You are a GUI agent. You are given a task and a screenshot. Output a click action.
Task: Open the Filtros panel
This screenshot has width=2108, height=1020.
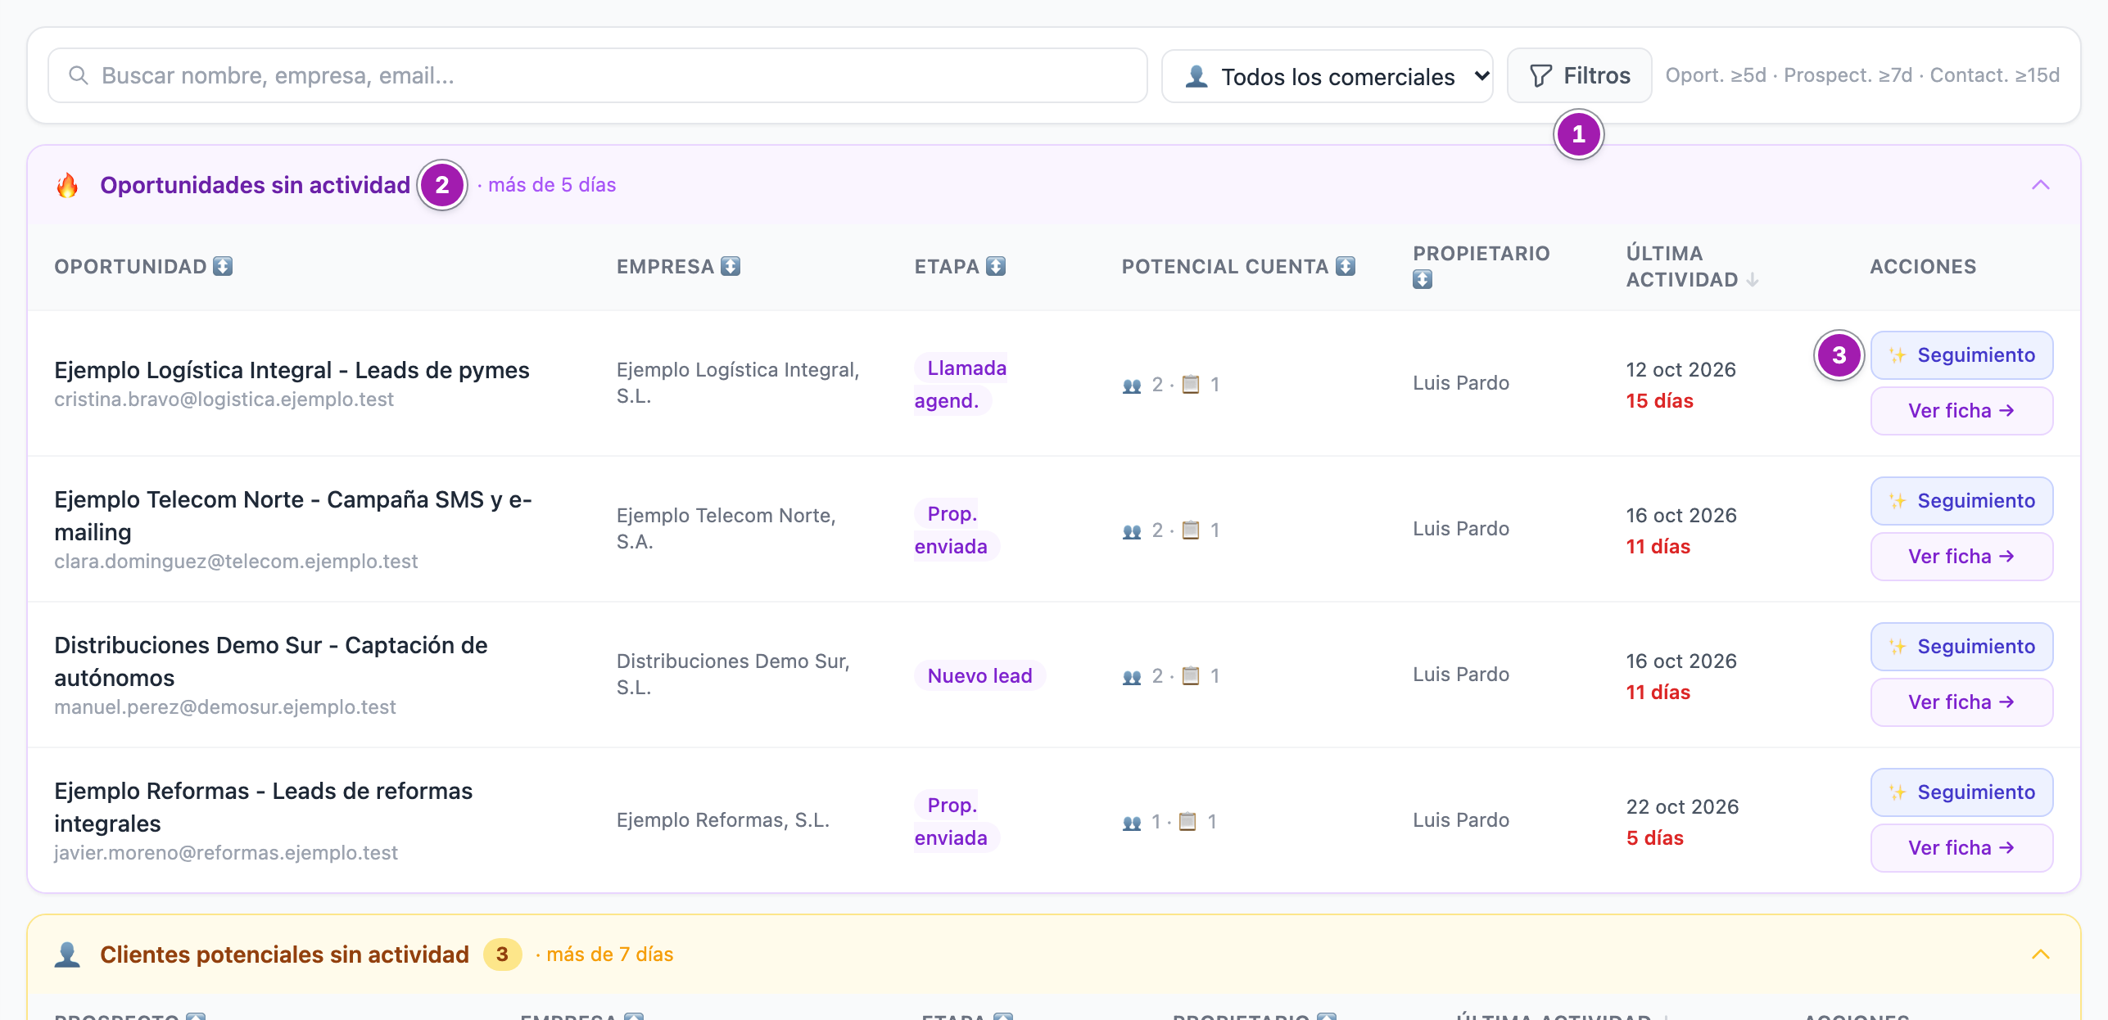coord(1580,75)
